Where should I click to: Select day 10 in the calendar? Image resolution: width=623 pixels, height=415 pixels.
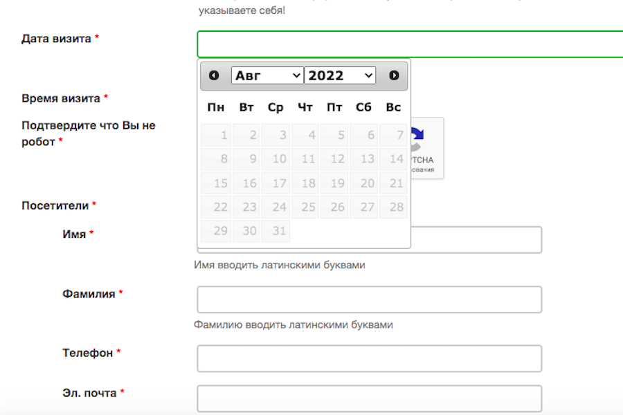click(x=275, y=159)
